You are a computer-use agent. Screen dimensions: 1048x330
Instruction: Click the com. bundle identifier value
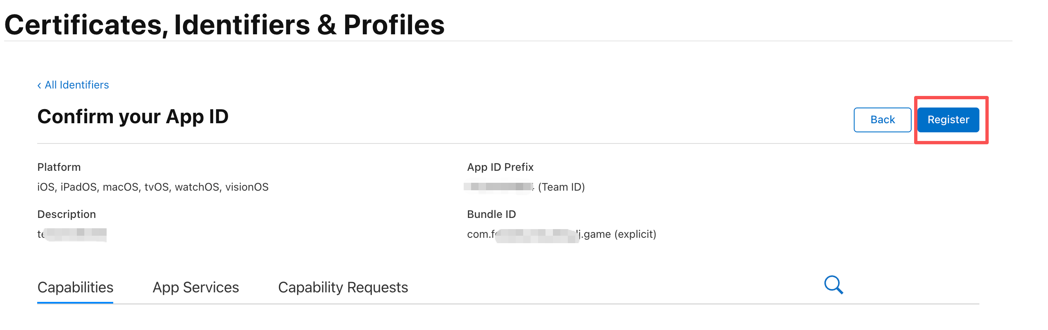(537, 234)
